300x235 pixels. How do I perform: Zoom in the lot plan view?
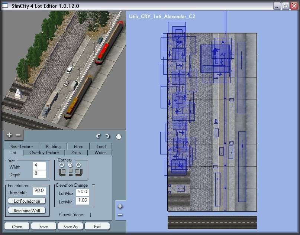point(120,206)
